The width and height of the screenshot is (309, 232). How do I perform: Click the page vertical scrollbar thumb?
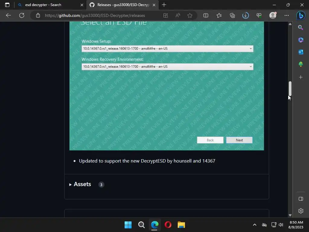[x=290, y=89]
